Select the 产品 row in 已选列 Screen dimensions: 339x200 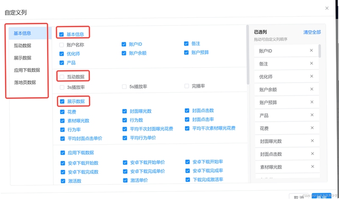[287, 115]
